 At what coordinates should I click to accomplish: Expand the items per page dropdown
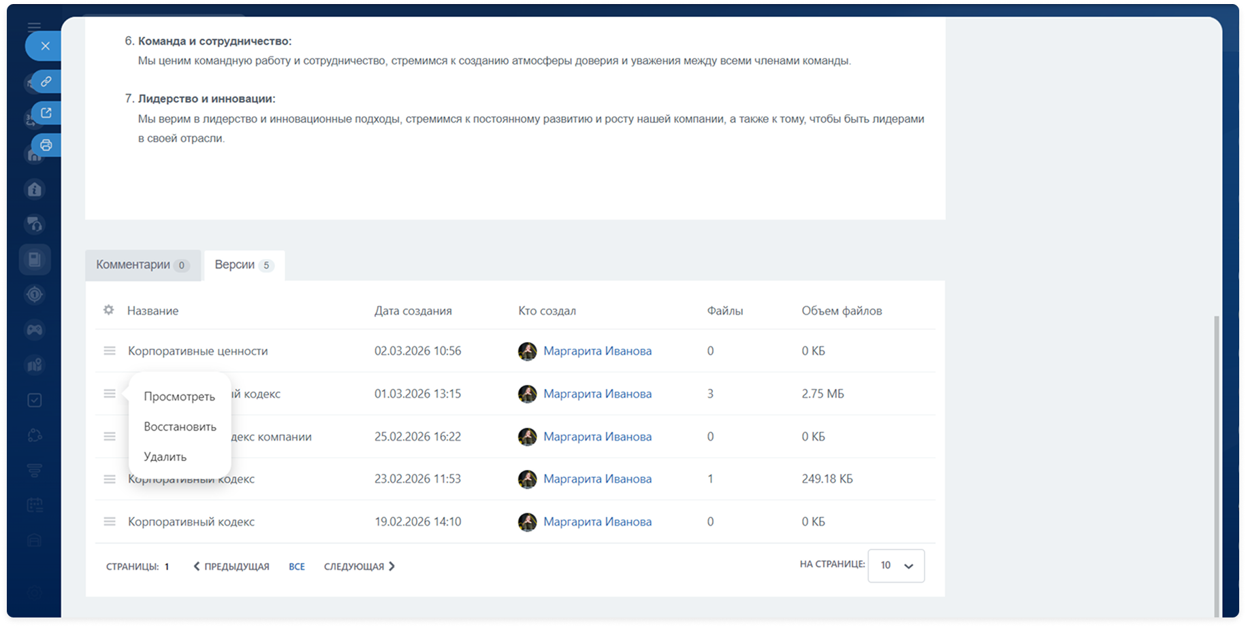point(896,566)
